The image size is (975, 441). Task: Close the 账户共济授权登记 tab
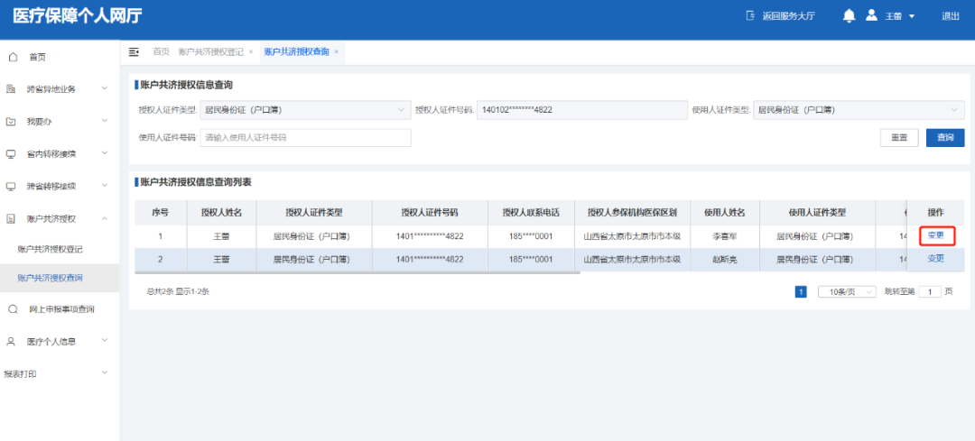pos(251,52)
